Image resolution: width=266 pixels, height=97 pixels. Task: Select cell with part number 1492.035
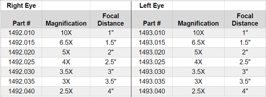[21, 81]
